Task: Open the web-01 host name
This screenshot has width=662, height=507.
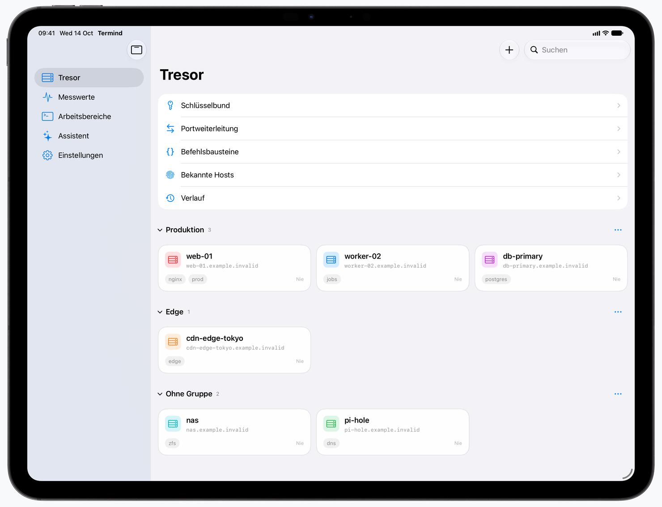Action: click(x=199, y=256)
